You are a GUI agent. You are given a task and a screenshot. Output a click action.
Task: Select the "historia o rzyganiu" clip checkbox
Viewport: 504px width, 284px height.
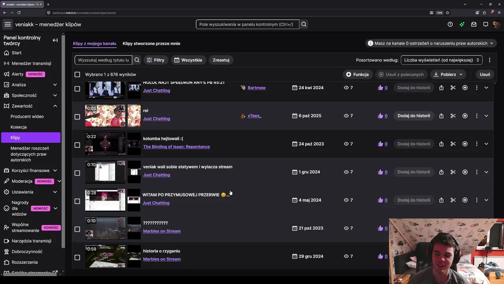point(77,257)
